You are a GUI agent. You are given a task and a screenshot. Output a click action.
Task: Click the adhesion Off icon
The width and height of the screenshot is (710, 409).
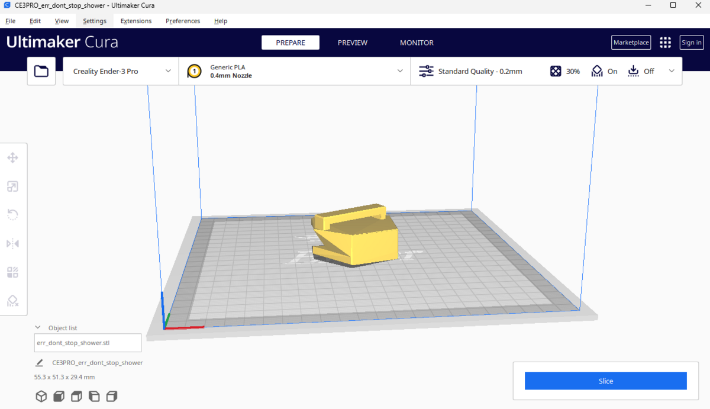tap(634, 71)
